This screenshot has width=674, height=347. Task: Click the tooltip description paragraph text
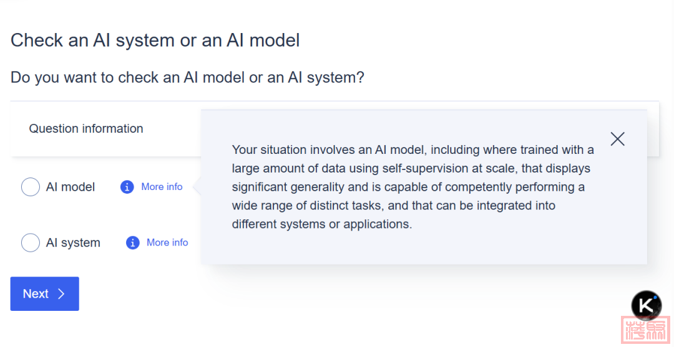pyautogui.click(x=412, y=187)
